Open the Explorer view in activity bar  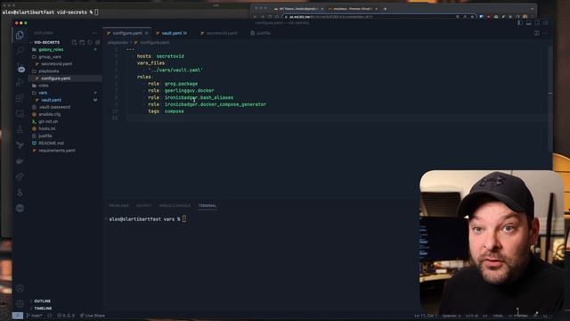(x=20, y=35)
